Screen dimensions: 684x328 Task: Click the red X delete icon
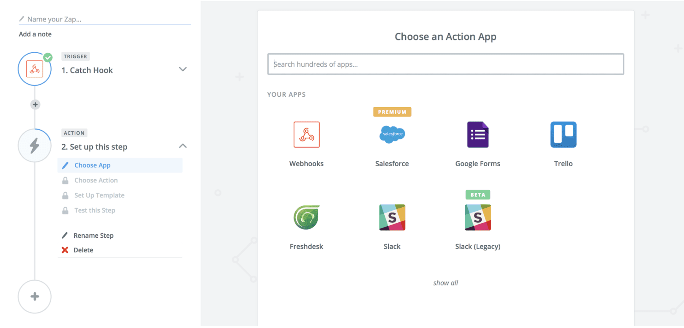pyautogui.click(x=65, y=250)
